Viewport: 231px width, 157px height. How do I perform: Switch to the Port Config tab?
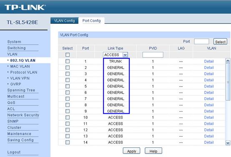click(91, 21)
